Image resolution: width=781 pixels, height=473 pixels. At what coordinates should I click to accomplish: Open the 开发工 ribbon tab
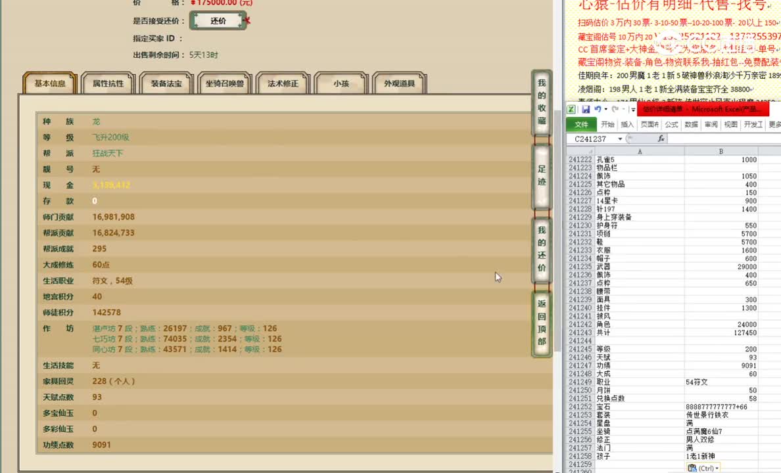point(753,124)
